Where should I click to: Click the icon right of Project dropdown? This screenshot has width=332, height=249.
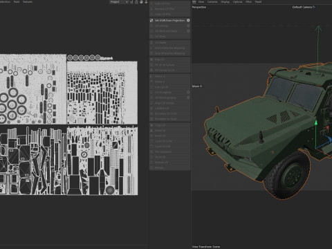point(131,2)
